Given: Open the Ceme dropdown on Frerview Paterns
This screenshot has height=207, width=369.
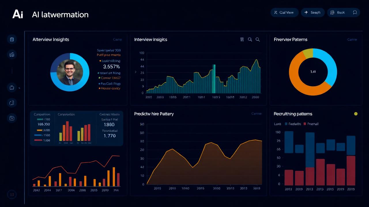Looking at the screenshot, I should click(x=352, y=39).
